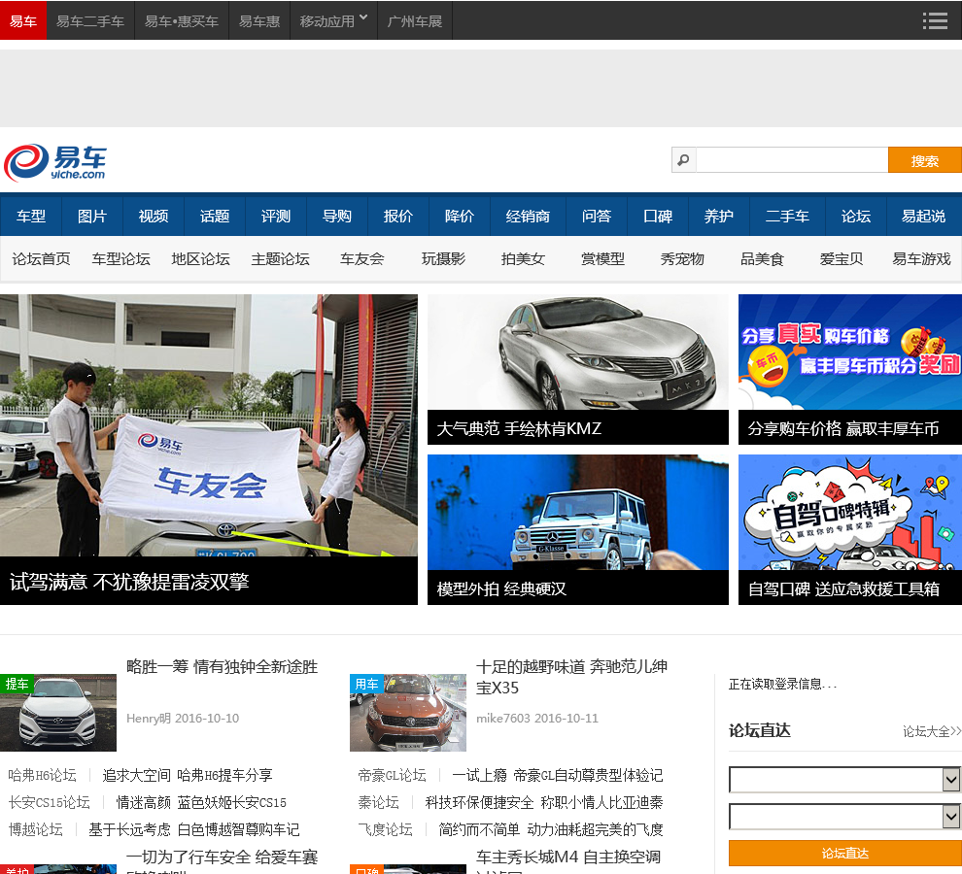Click the magnifier icon beside search box

(x=683, y=160)
